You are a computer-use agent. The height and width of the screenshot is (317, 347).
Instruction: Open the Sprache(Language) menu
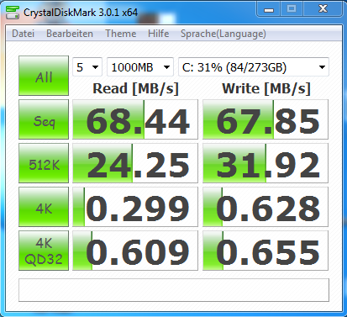(x=223, y=34)
